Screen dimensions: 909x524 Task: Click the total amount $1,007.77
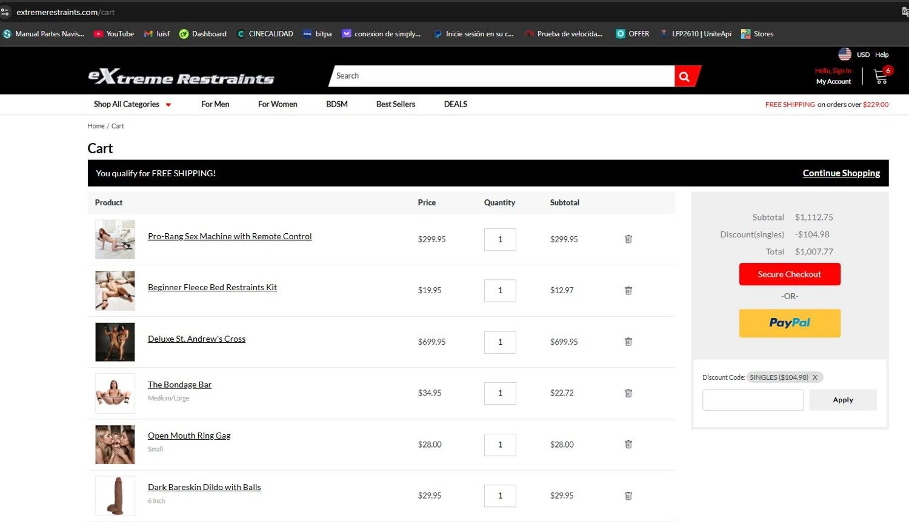pos(814,251)
